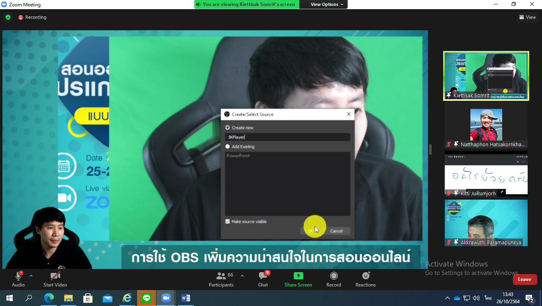This screenshot has width=542, height=306.
Task: Toggle the Make source visible checkbox
Action: pyautogui.click(x=228, y=222)
